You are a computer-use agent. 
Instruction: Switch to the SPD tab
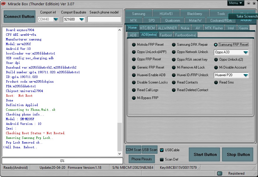click(x=151, y=21)
